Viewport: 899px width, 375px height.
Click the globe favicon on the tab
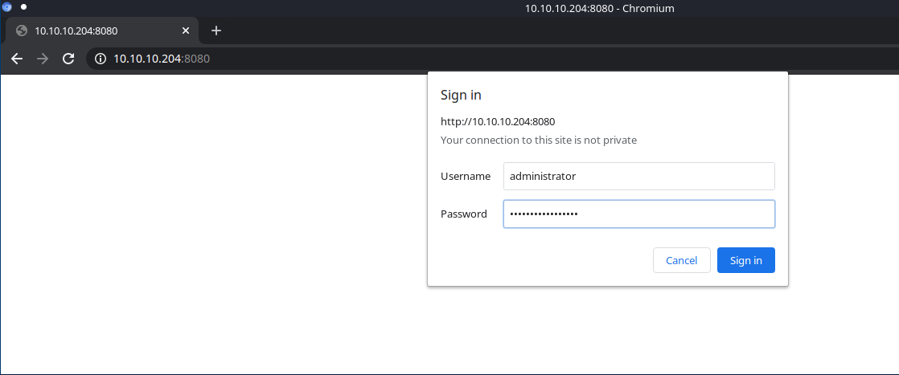22,31
